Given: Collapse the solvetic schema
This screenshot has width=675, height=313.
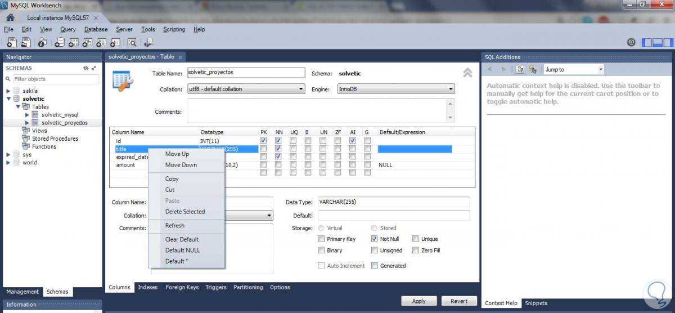Looking at the screenshot, I should pos(8,99).
